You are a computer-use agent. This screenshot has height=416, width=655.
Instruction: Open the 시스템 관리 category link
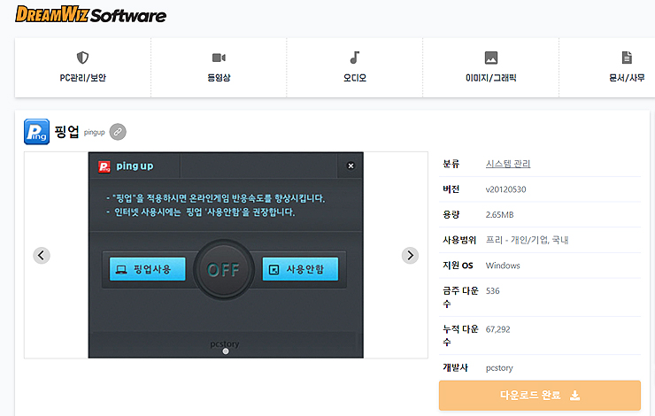point(508,164)
